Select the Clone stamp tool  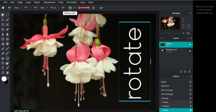point(3,34)
